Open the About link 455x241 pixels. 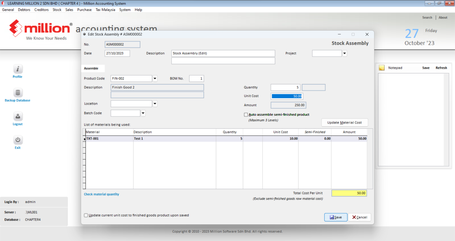pos(443,17)
